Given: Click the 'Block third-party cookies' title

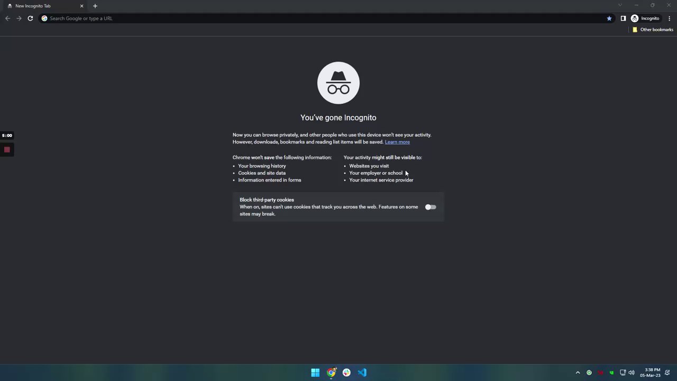Looking at the screenshot, I should [267, 200].
